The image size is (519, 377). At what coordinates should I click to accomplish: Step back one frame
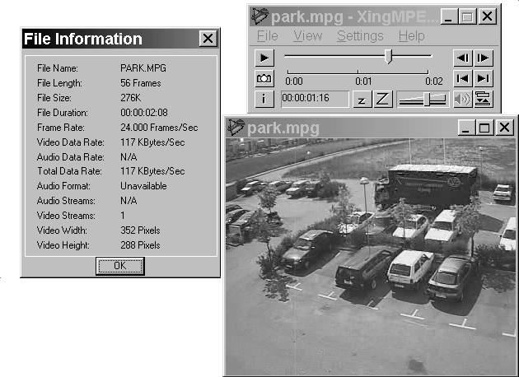(463, 58)
